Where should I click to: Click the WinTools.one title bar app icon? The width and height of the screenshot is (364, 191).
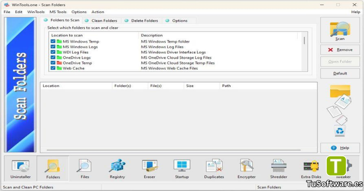(x=7, y=5)
